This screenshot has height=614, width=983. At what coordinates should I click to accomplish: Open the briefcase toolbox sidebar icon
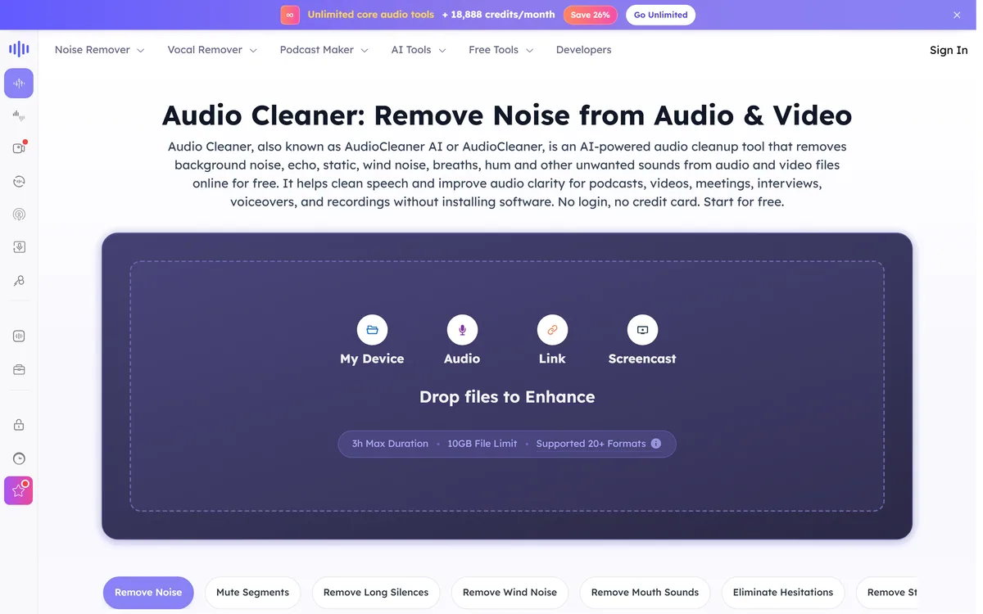[x=19, y=370]
